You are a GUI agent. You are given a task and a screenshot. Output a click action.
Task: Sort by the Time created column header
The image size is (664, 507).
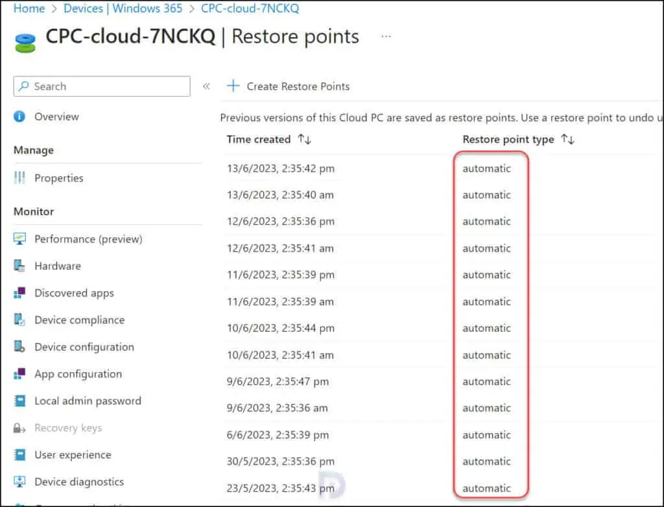click(258, 139)
